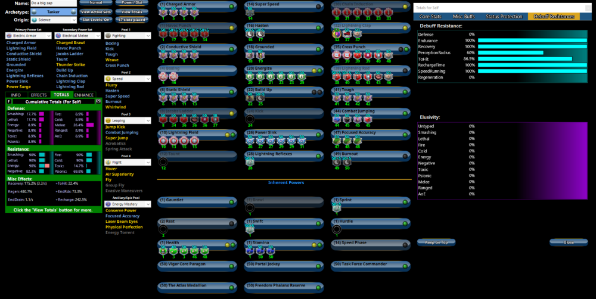The width and height of the screenshot is (596, 299).
Task: Click the Keep On Top button
Action: click(x=436, y=242)
